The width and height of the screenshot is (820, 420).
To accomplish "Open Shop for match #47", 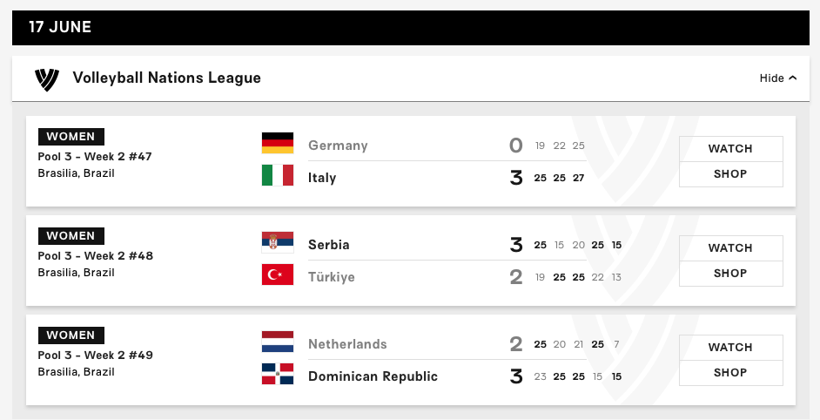I will tap(730, 174).
